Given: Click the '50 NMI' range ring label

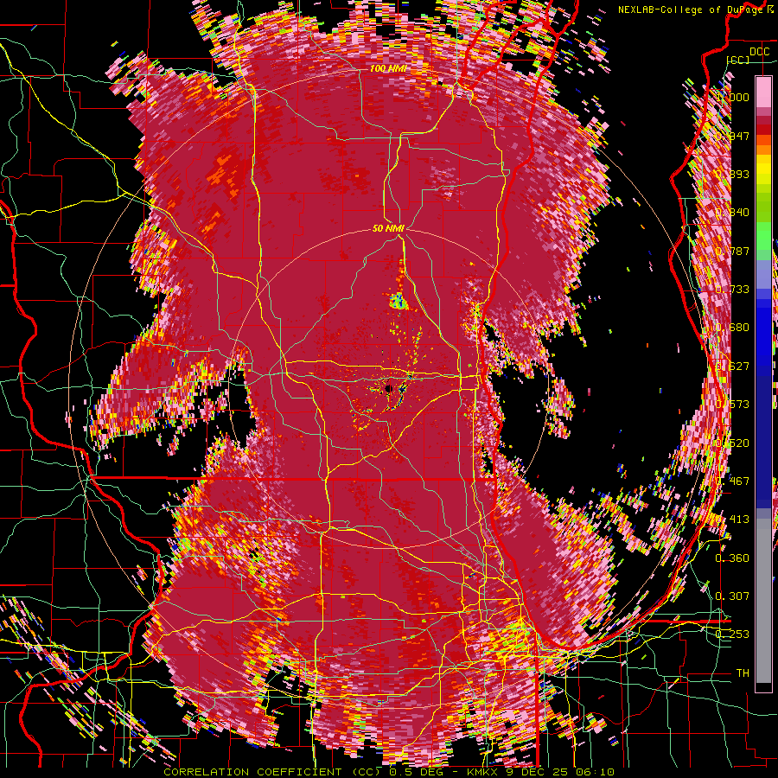Looking at the screenshot, I should [388, 229].
